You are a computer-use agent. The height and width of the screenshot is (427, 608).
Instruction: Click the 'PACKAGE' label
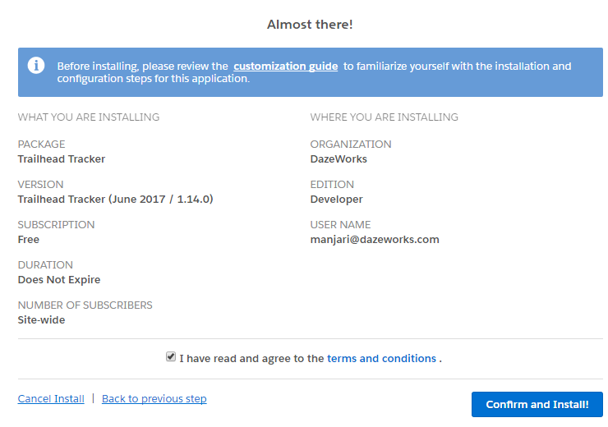[41, 145]
